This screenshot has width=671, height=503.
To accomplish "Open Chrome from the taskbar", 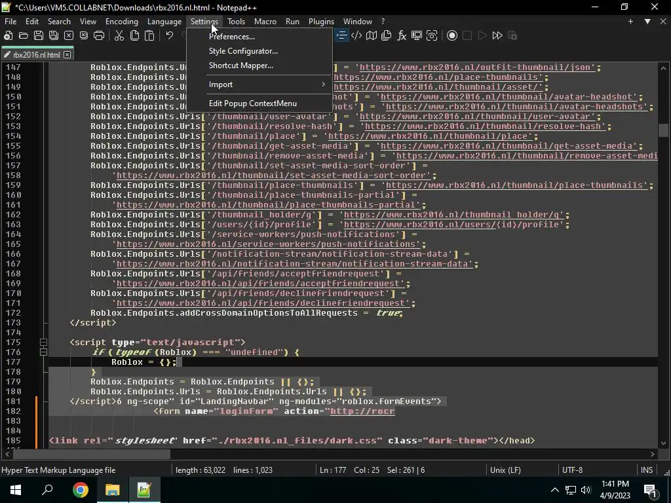I will pyautogui.click(x=80, y=490).
